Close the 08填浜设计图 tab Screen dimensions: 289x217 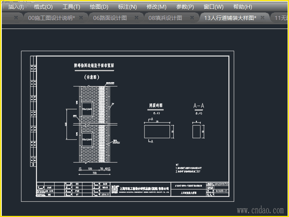[192, 18]
